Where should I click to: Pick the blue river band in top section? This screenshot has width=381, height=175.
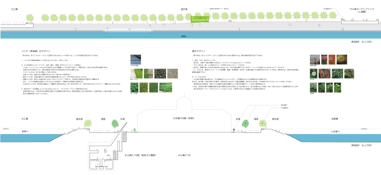(190, 35)
